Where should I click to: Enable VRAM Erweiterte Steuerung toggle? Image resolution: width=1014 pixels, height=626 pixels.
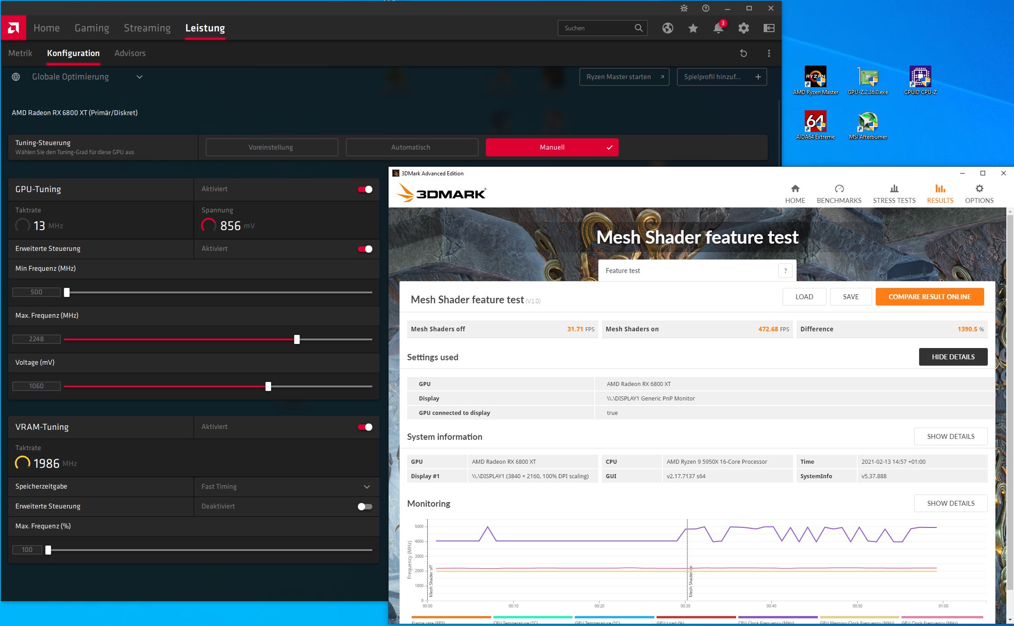365,507
